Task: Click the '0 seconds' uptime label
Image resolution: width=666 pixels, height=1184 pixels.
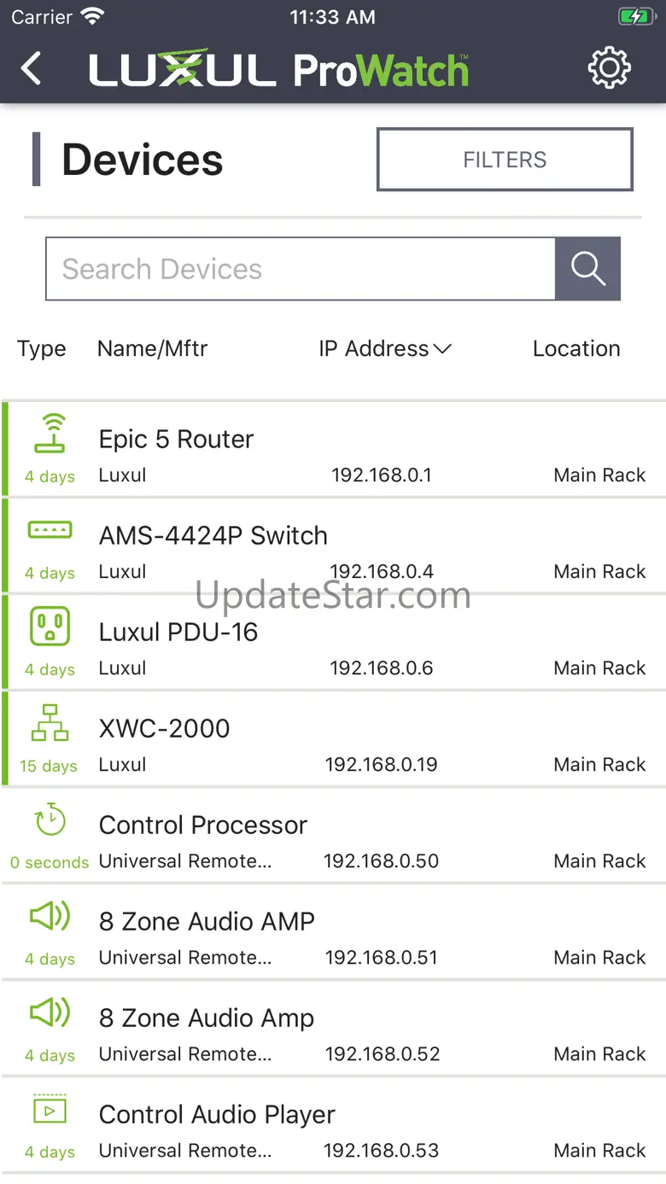Action: click(x=50, y=862)
